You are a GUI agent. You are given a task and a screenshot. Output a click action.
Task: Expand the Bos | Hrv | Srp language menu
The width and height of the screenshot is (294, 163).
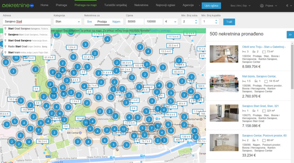click(240, 6)
